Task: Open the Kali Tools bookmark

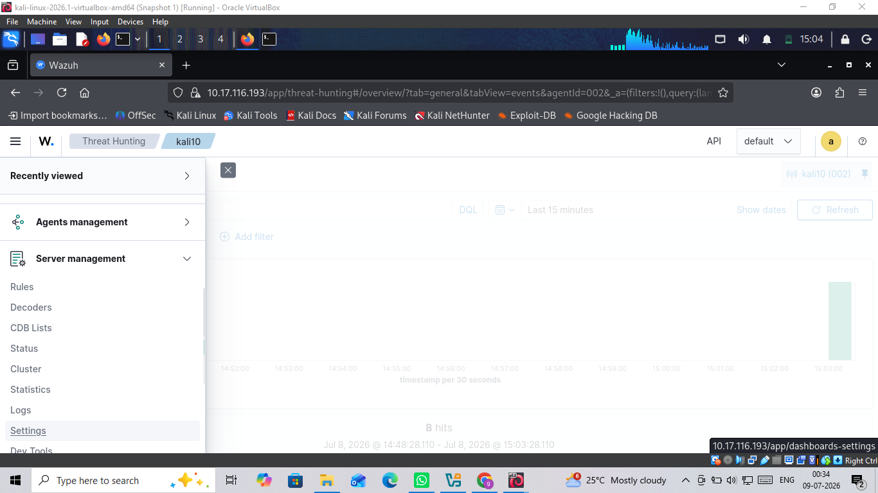Action: (x=250, y=116)
